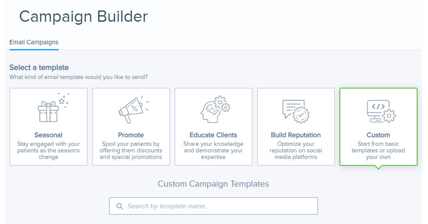The width and height of the screenshot is (428, 224).
Task: Click Build Reputation social media description
Action: 296,150
